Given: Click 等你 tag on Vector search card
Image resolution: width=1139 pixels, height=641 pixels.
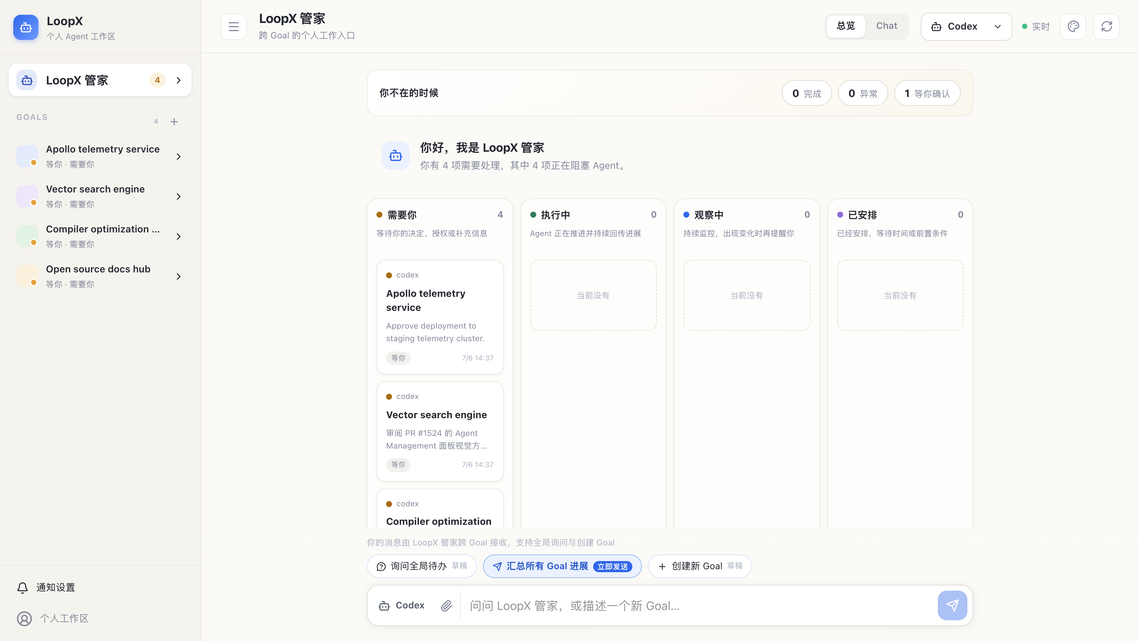Looking at the screenshot, I should tap(398, 464).
